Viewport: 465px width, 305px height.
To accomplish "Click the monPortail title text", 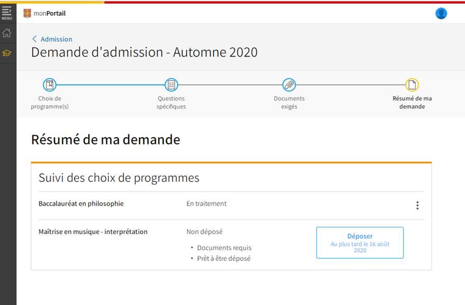I will tap(50, 13).
